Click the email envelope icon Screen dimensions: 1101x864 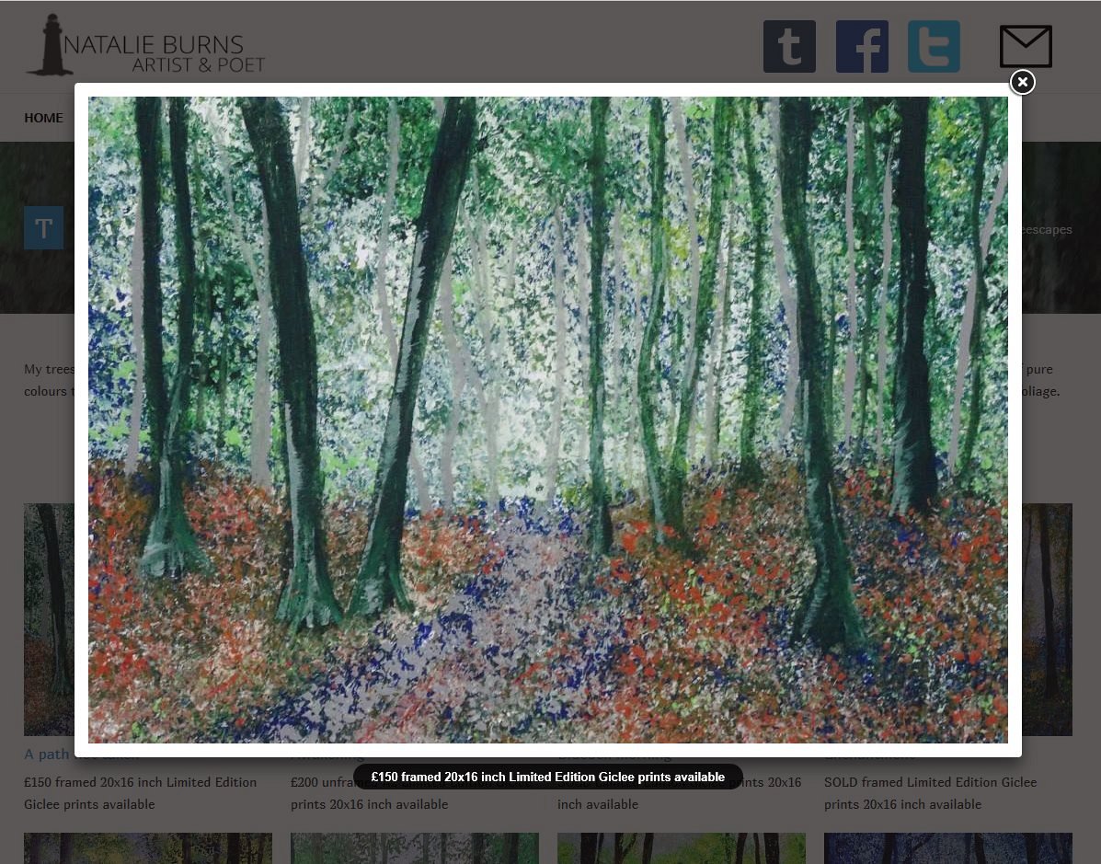click(1026, 46)
